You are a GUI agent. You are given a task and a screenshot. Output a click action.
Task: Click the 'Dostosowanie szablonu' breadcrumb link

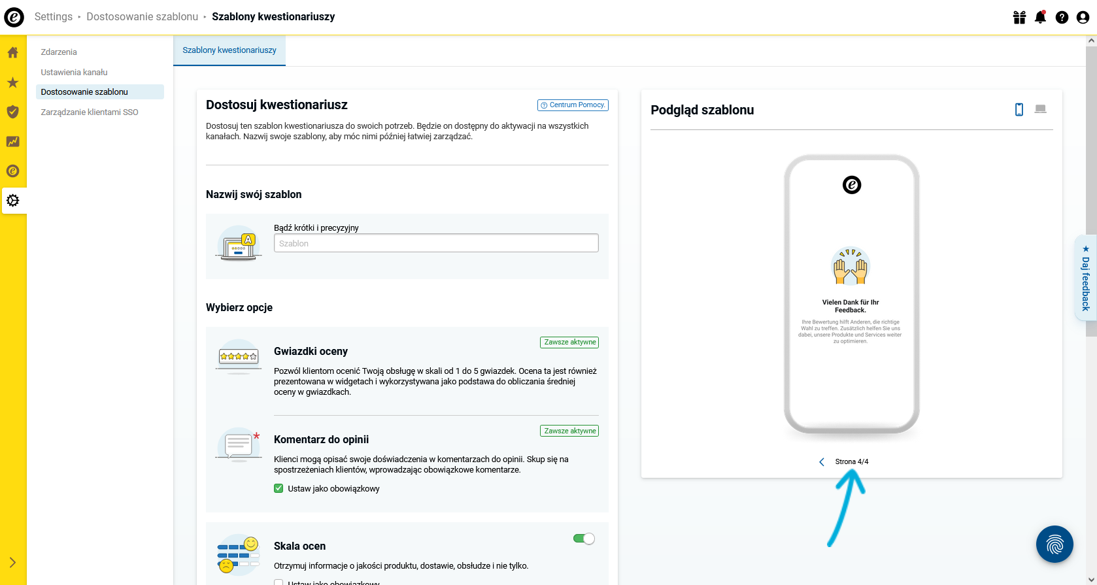[142, 17]
